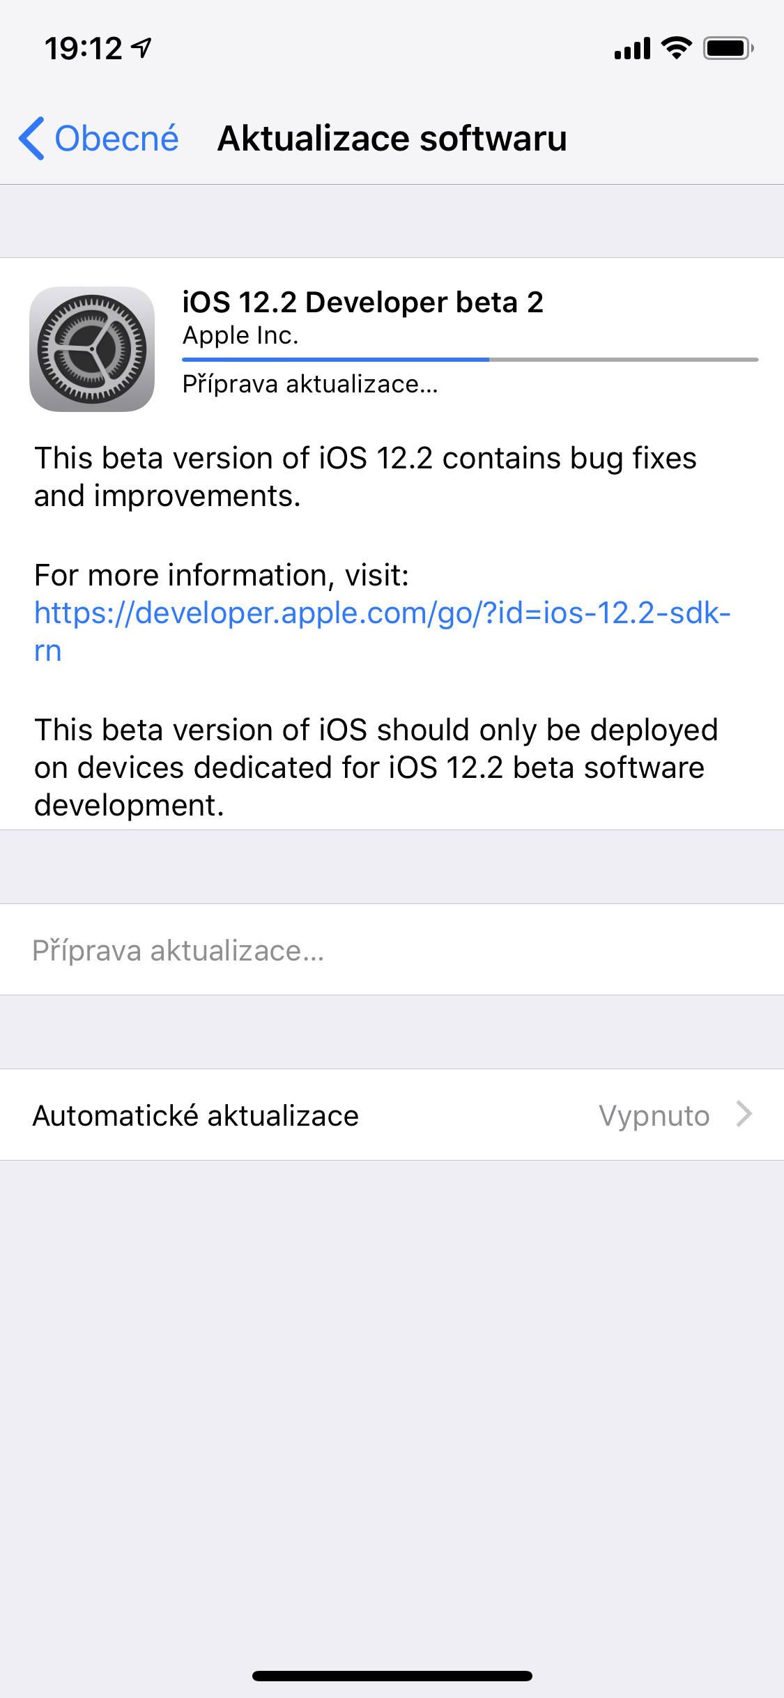Viewport: 784px width, 1698px height.
Task: Tap the cellular signal bars icon
Action: (x=632, y=49)
